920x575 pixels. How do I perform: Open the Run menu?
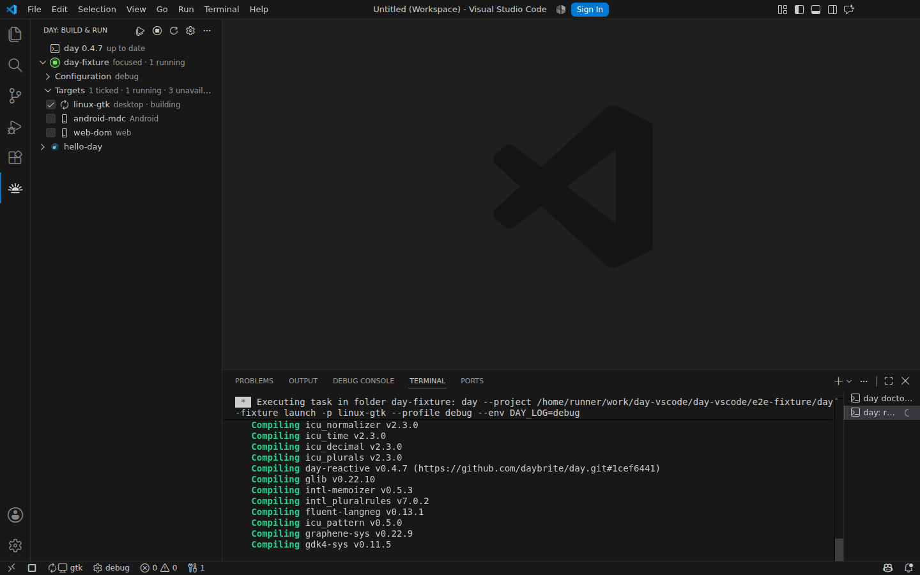[186, 10]
